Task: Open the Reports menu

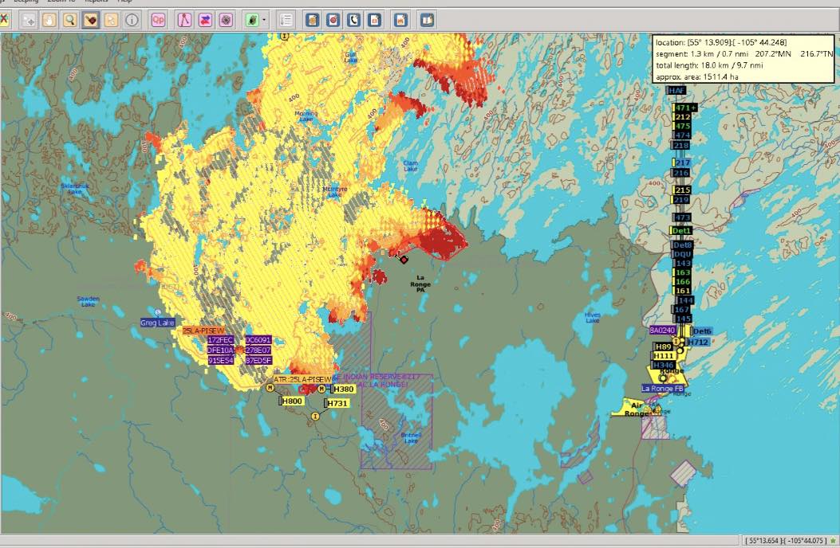Action: tap(97, 2)
